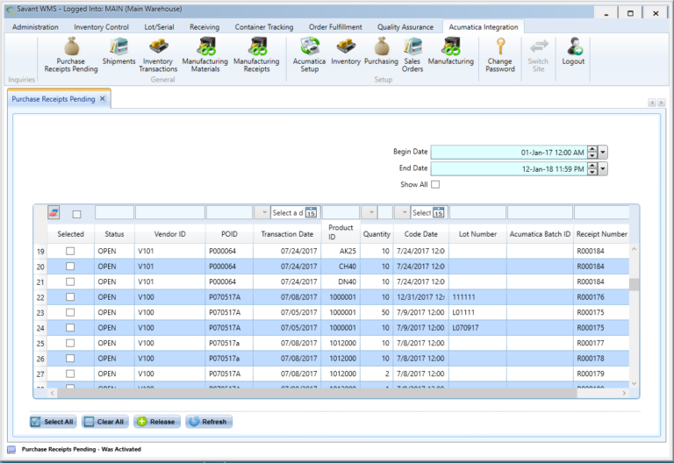Screen dimensions: 674x463
Task: Open the Order Fulfillment ribbon tab
Action: (x=335, y=27)
